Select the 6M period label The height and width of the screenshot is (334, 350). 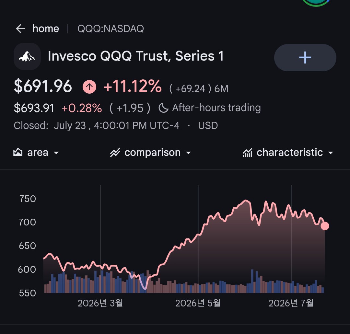click(x=221, y=88)
